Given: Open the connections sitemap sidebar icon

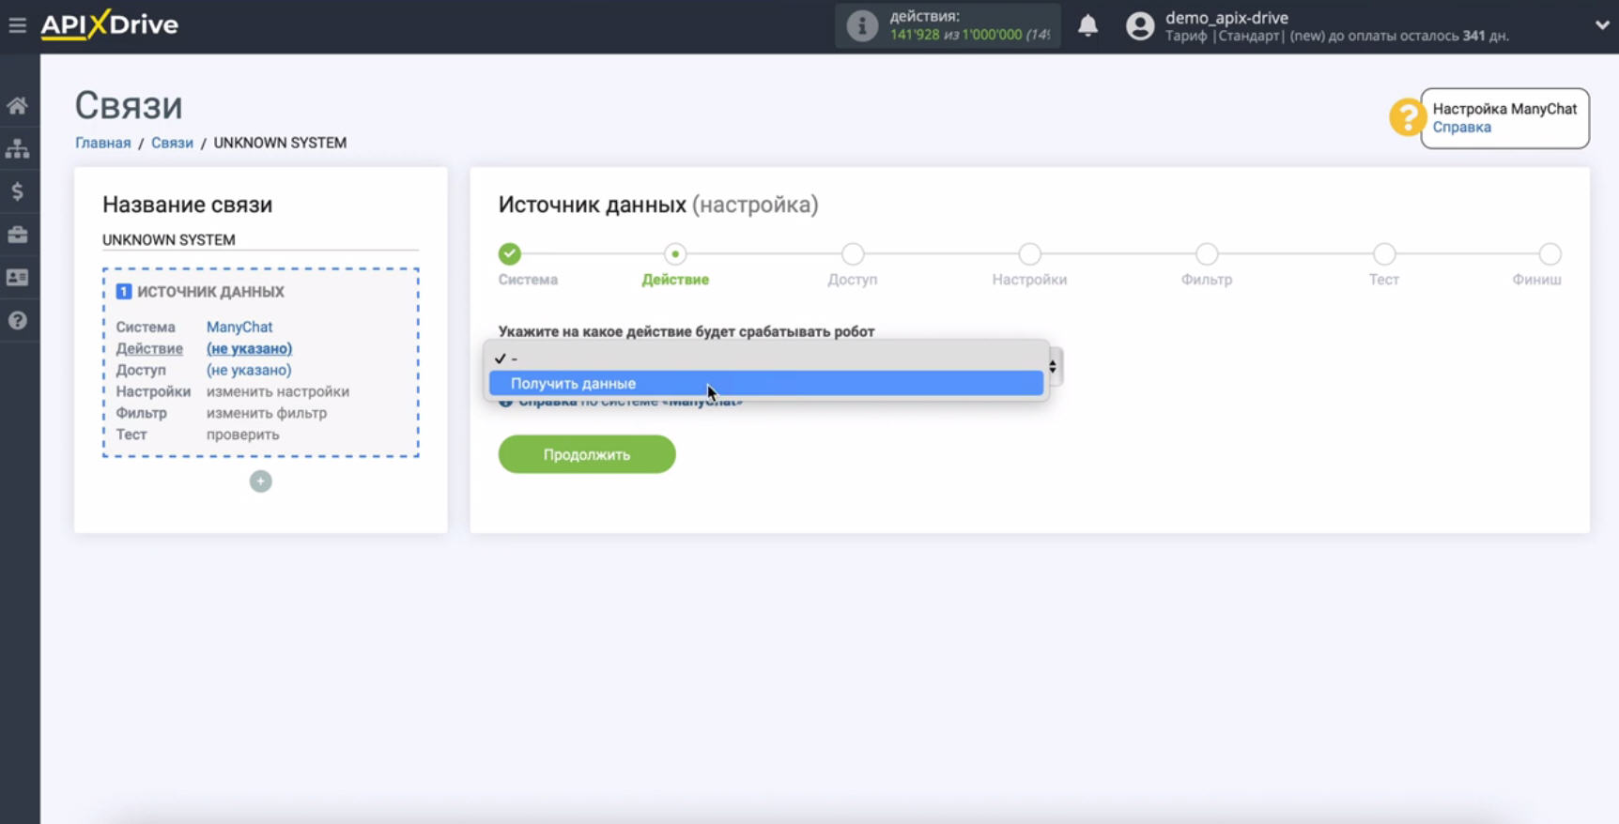Looking at the screenshot, I should [17, 148].
